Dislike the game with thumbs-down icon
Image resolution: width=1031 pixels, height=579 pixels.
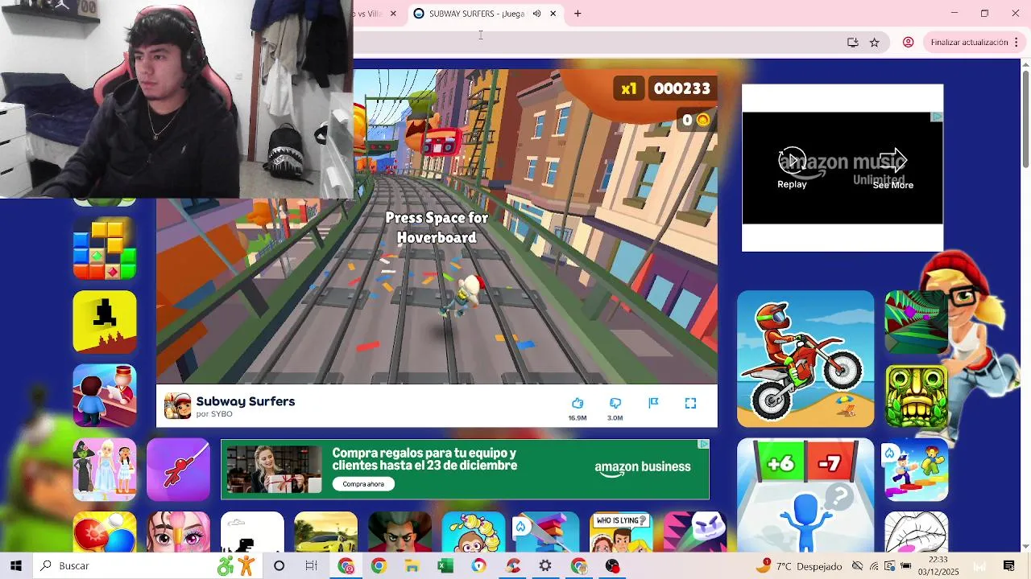(x=615, y=403)
